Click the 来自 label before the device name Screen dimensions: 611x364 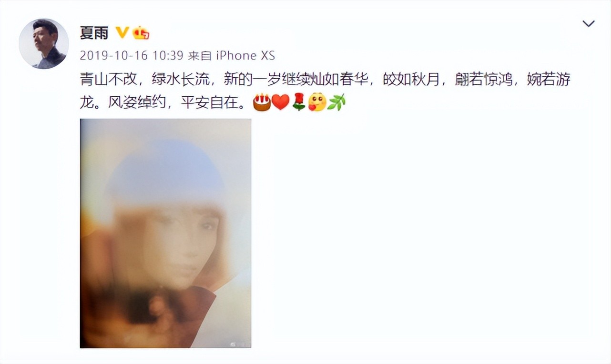pyautogui.click(x=200, y=56)
